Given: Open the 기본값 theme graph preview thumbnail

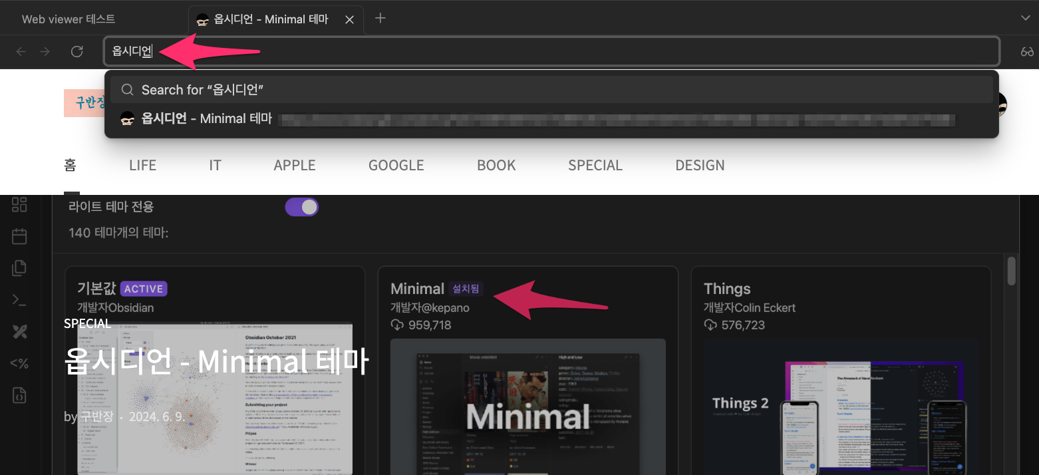Looking at the screenshot, I should (x=214, y=398).
